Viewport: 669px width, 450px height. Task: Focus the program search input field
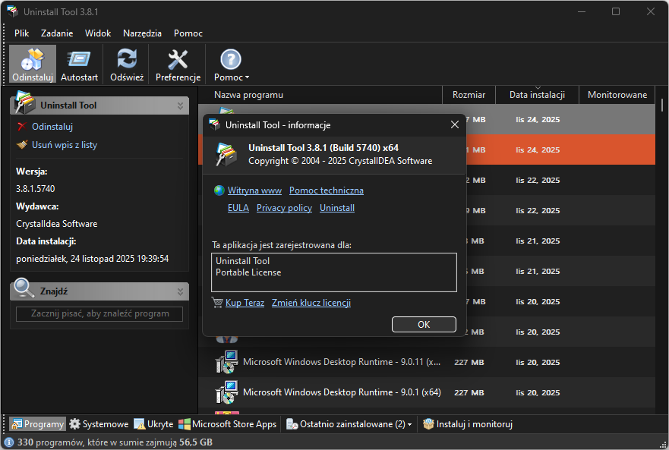point(99,314)
